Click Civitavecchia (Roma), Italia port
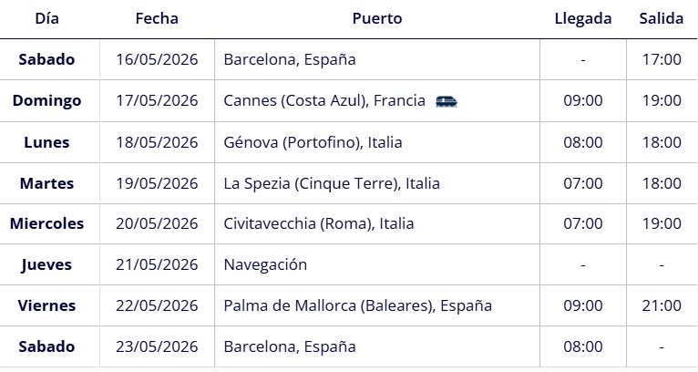 point(318,223)
